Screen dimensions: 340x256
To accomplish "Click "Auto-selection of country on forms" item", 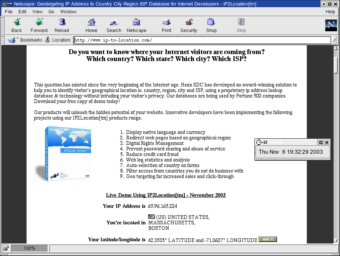I will pos(163,165).
